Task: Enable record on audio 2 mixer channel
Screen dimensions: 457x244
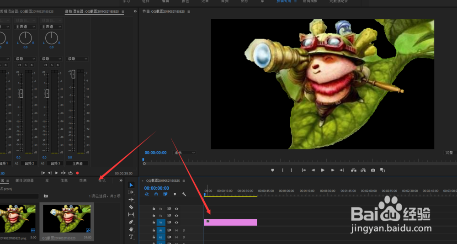Action: click(32, 65)
